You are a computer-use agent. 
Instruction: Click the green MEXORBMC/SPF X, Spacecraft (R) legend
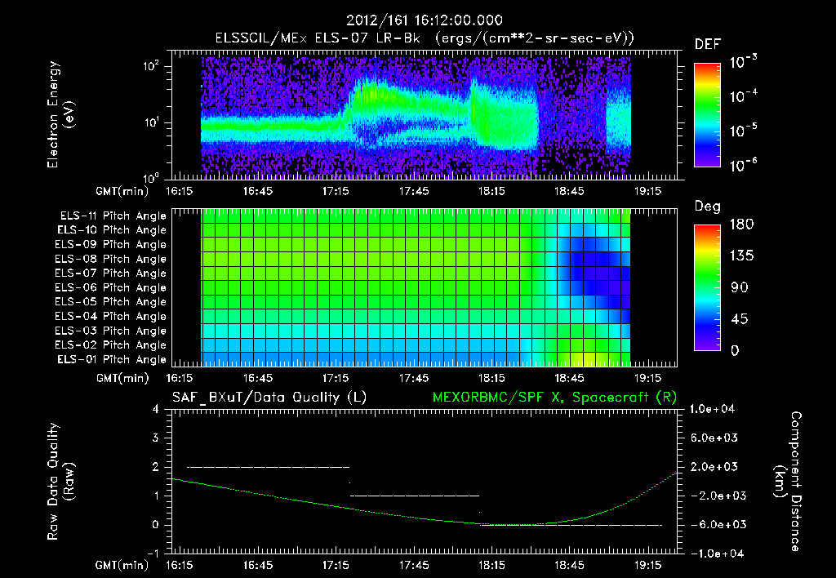click(554, 398)
